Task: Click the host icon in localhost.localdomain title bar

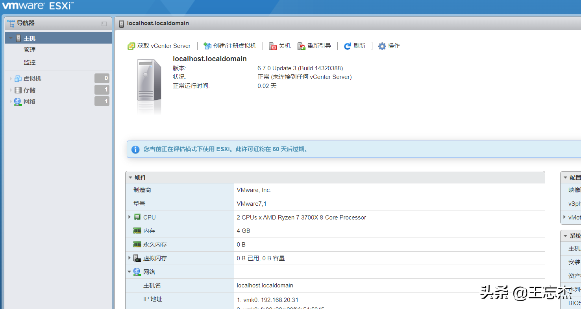Action: tap(121, 24)
